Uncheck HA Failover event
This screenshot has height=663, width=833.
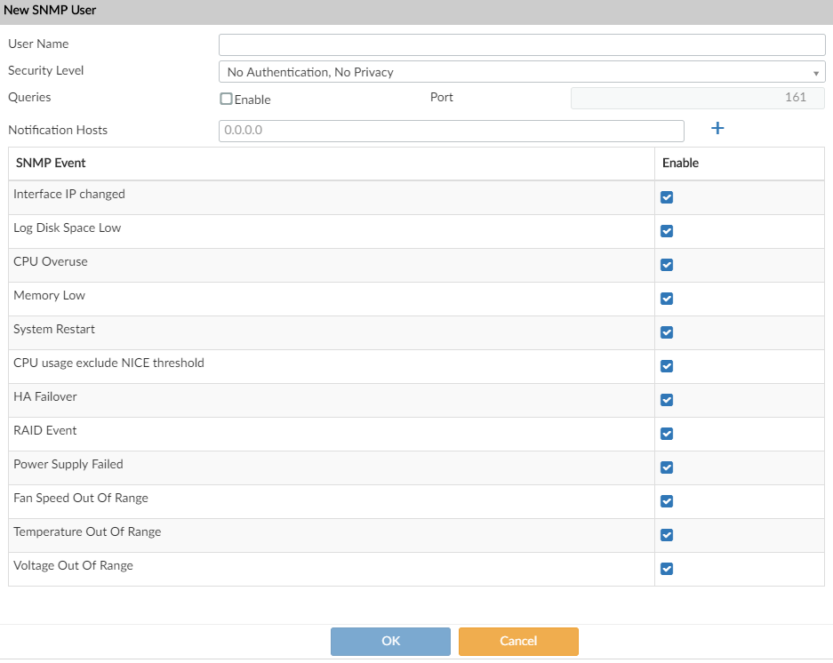point(667,400)
